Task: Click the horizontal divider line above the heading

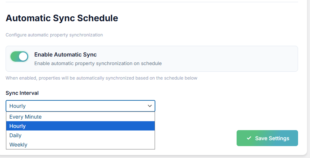Action: tap(149, 2)
